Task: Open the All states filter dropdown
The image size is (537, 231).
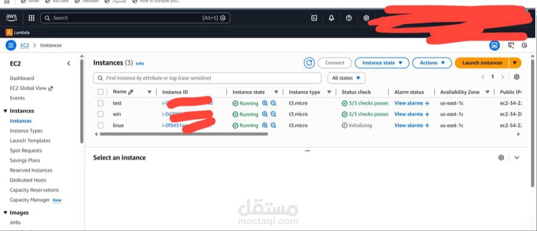Action: tap(346, 78)
